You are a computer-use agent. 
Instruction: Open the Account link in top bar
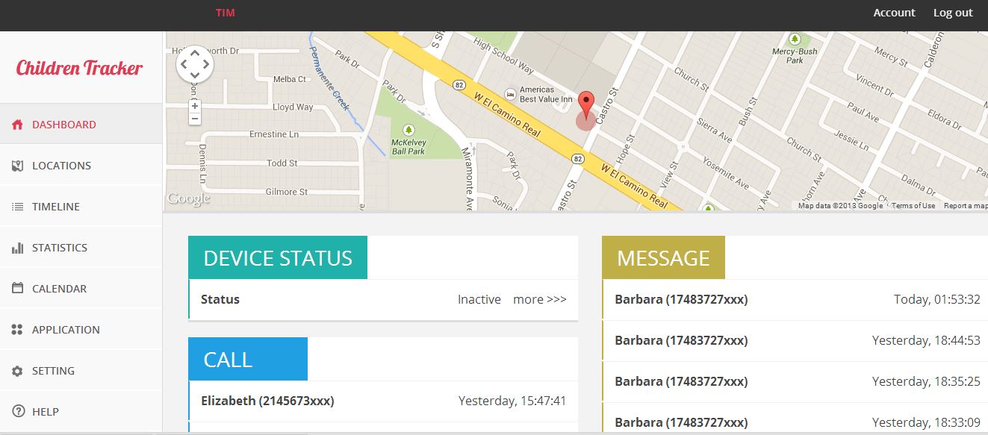(894, 13)
